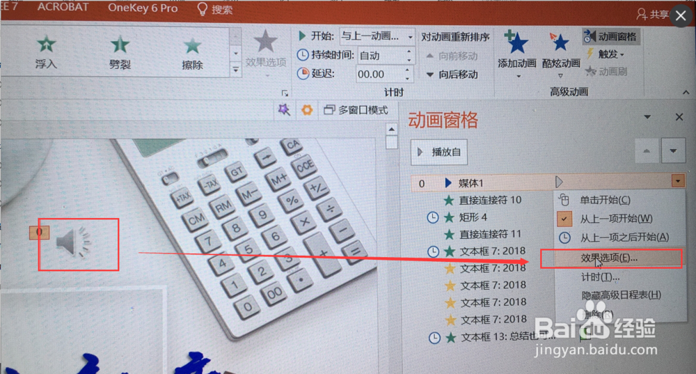The height and width of the screenshot is (374, 696).
Task: Click 向前移动 move earlier
Action: pos(452,56)
